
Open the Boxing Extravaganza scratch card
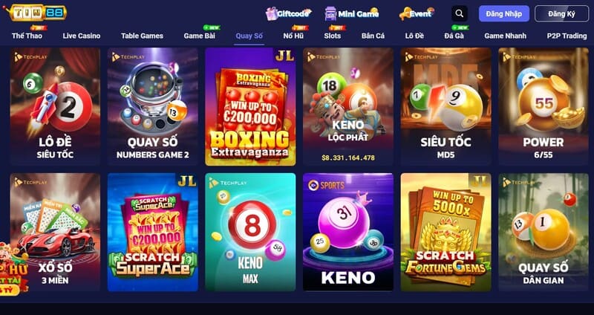click(250, 106)
